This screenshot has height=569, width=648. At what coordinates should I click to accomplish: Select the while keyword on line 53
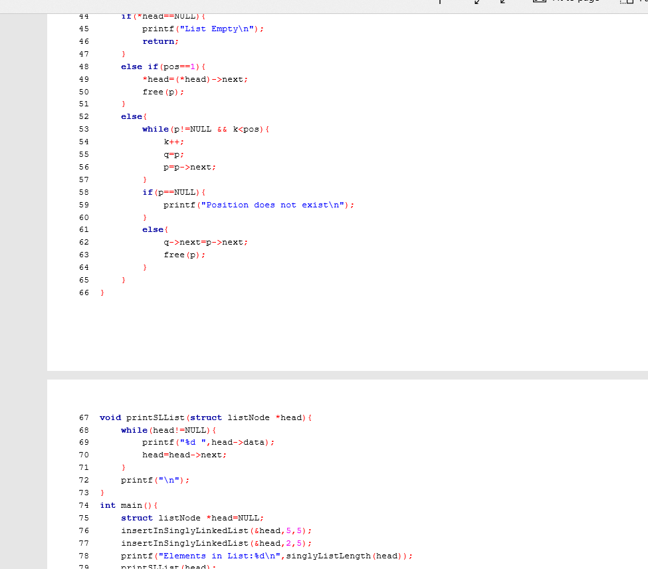tap(155, 129)
